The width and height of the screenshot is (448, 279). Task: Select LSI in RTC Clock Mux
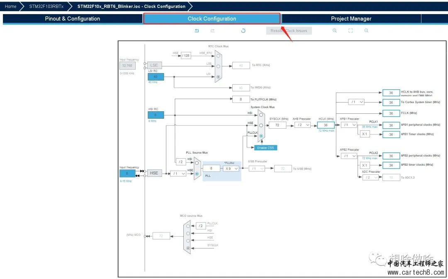tap(218, 77)
